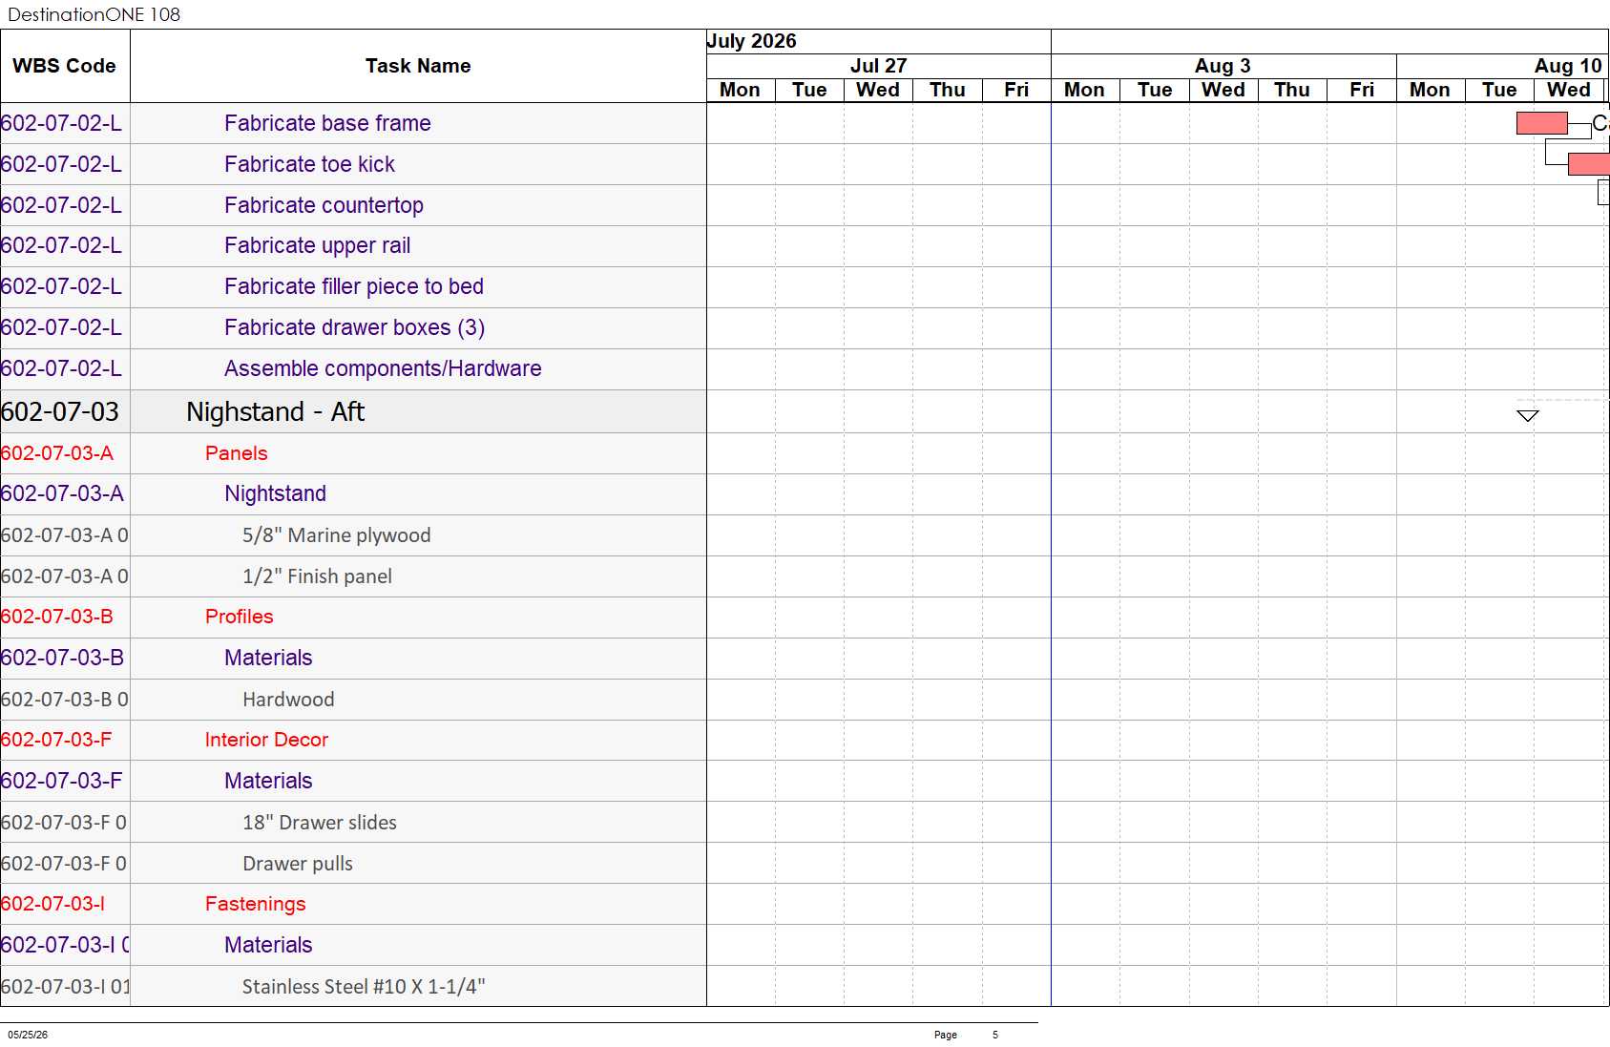Viewport: 1610px width, 1047px height.
Task: Click the Mon header under Jul 27
Action: click(740, 90)
